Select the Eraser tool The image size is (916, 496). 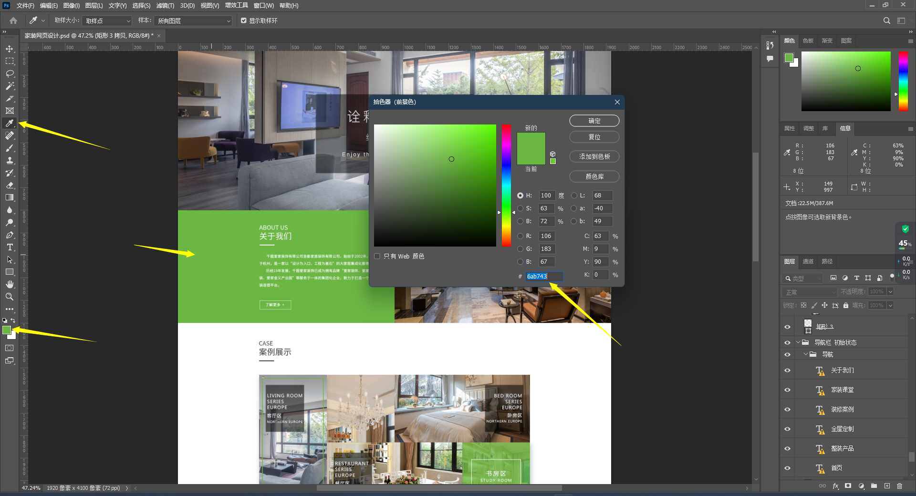[x=10, y=185]
